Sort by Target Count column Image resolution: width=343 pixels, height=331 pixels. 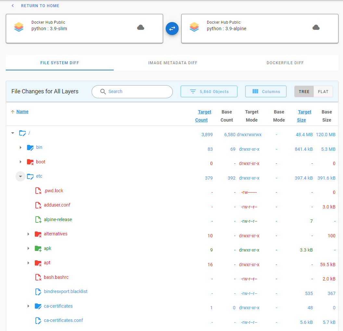tap(203, 116)
